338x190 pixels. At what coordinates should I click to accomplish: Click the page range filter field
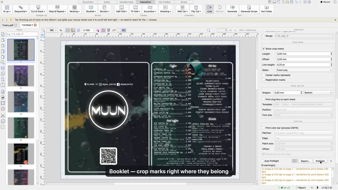(22, 34)
